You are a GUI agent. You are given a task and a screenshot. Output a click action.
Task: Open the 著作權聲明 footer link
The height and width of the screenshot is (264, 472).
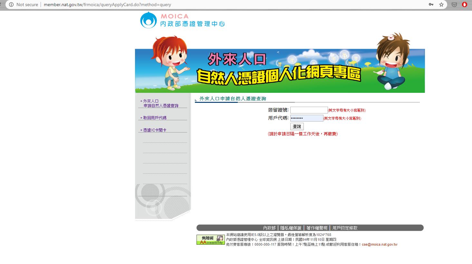click(317, 228)
